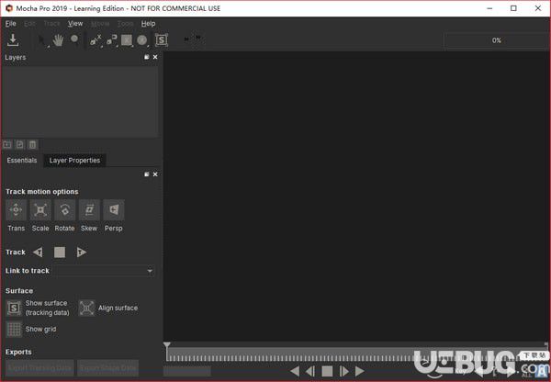Open the Tools menu
Image resolution: width=551 pixels, height=382 pixels.
coord(126,24)
